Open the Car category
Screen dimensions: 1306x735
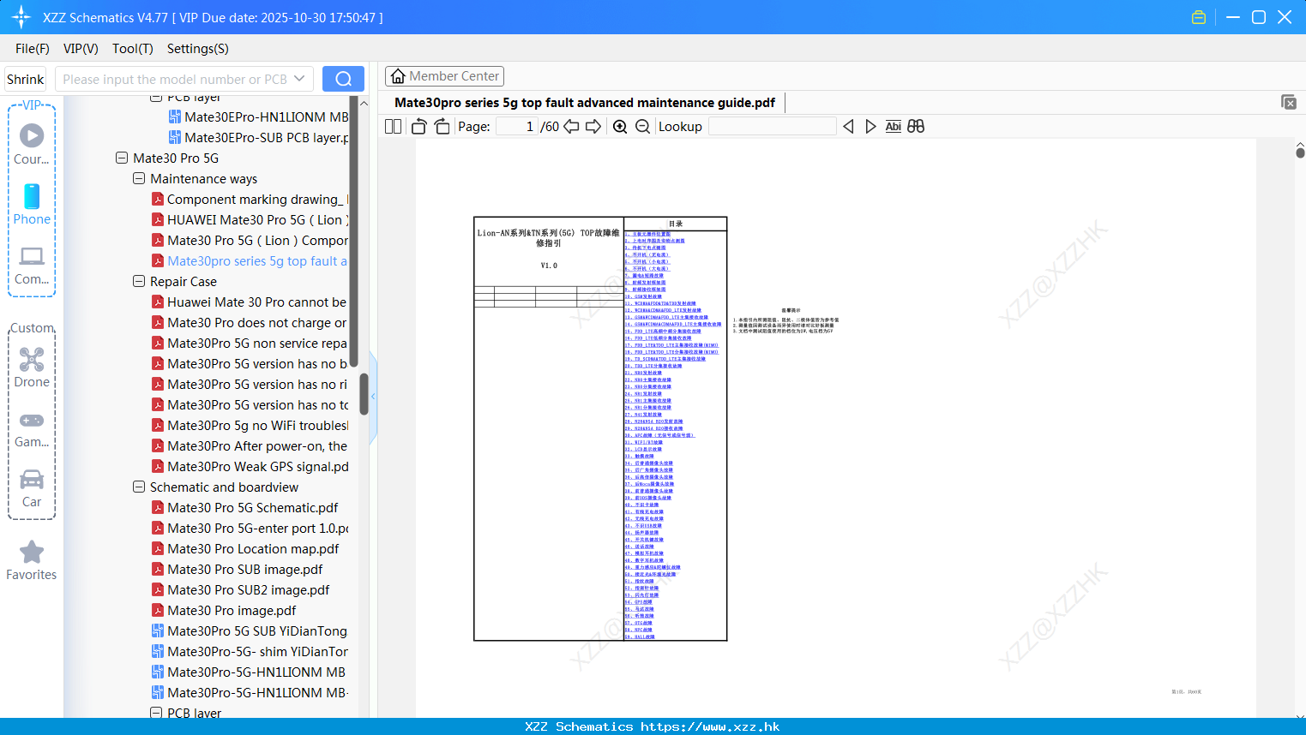(32, 488)
